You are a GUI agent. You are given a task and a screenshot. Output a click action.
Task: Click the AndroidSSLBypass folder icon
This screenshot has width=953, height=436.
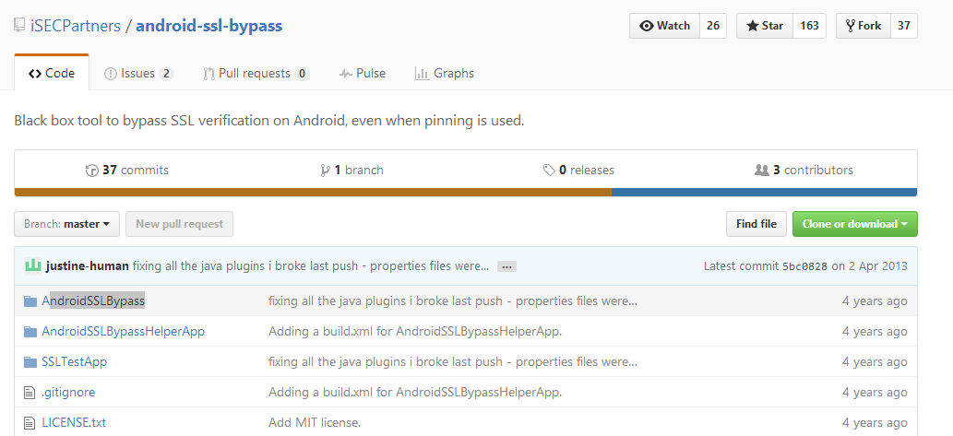click(x=30, y=300)
